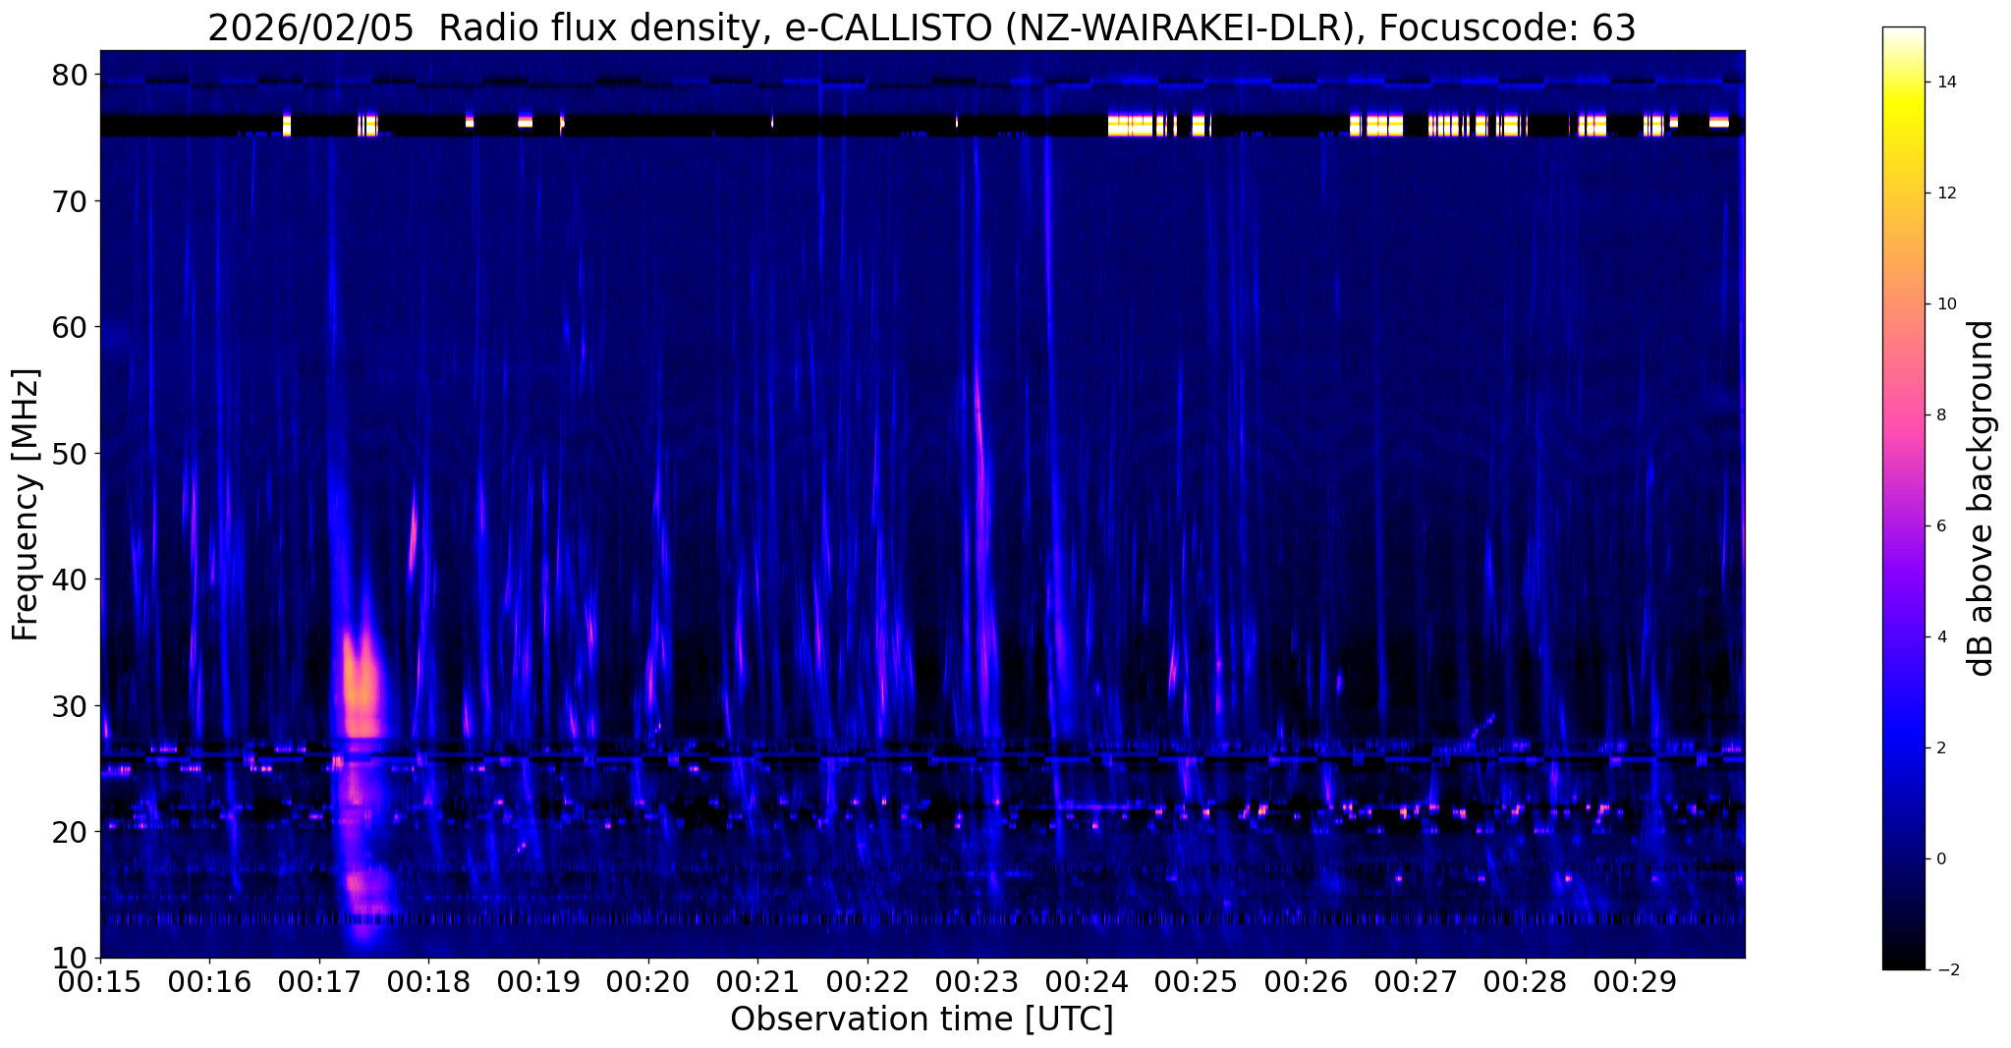Click the 20 MHz frequency tick label
This screenshot has width=2011, height=1048.
pyautogui.click(x=70, y=832)
